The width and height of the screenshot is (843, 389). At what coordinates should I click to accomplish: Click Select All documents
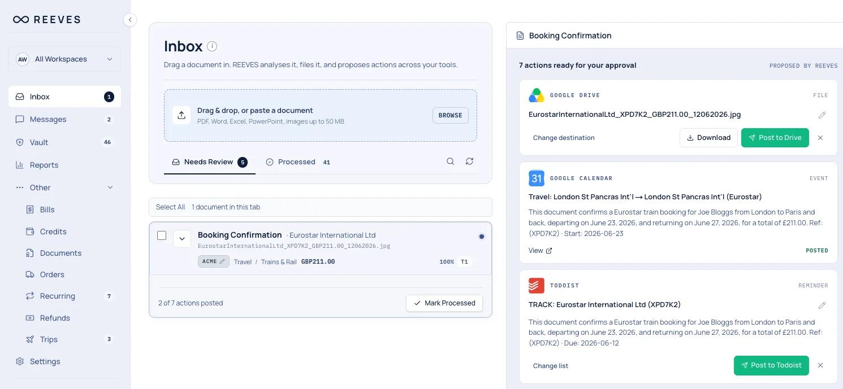click(170, 207)
